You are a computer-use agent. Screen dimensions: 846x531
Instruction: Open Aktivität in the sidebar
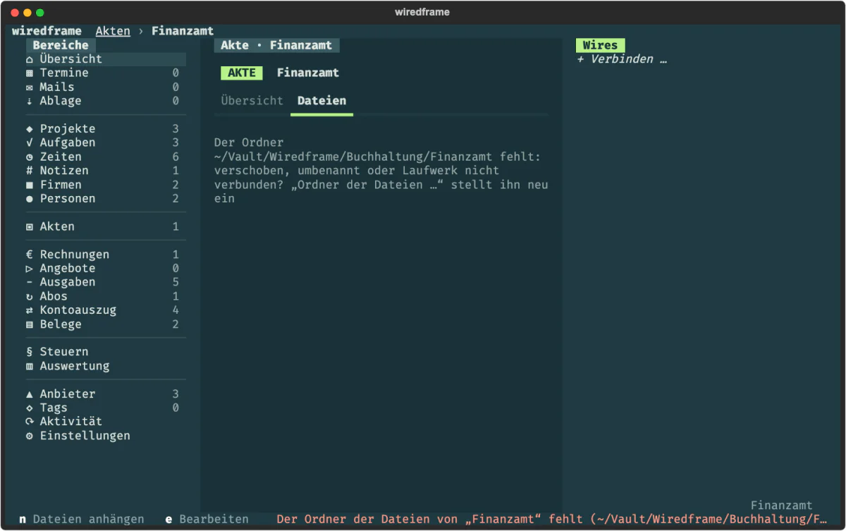pyautogui.click(x=106, y=422)
